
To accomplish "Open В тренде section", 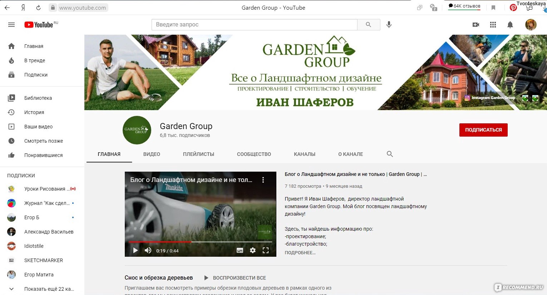I will coord(42,60).
